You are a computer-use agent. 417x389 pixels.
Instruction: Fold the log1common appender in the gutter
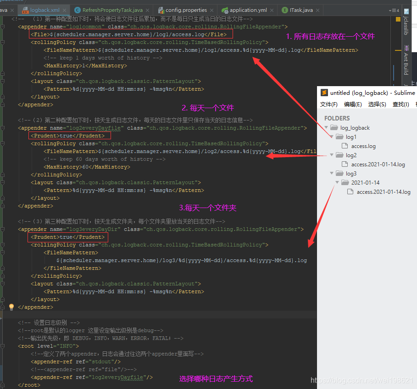tap(2, 27)
